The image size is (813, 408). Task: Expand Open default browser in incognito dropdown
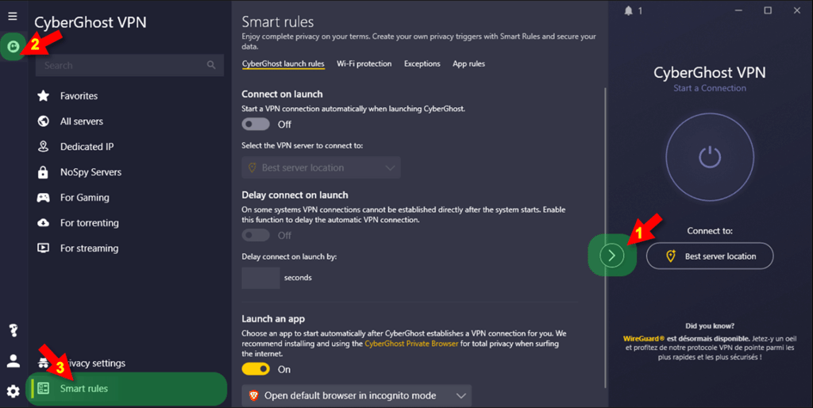click(356, 395)
